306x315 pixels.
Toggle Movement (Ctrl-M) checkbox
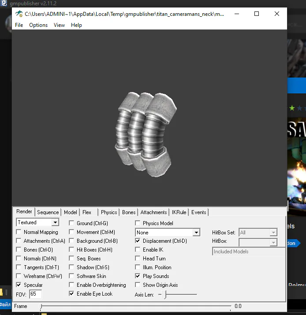[x=71, y=232]
